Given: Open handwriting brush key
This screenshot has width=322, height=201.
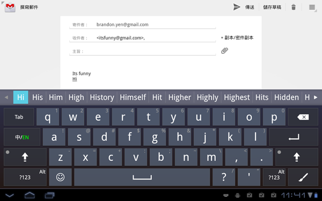Looking at the screenshot, I should point(303,177).
